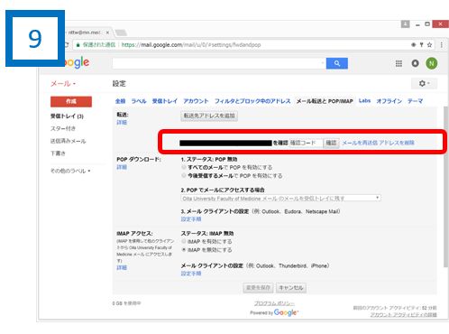
Task: Open POP access action dropdown
Action: [280, 199]
